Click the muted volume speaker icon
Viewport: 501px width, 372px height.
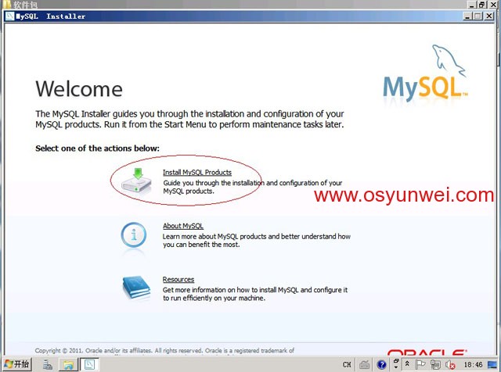point(450,364)
